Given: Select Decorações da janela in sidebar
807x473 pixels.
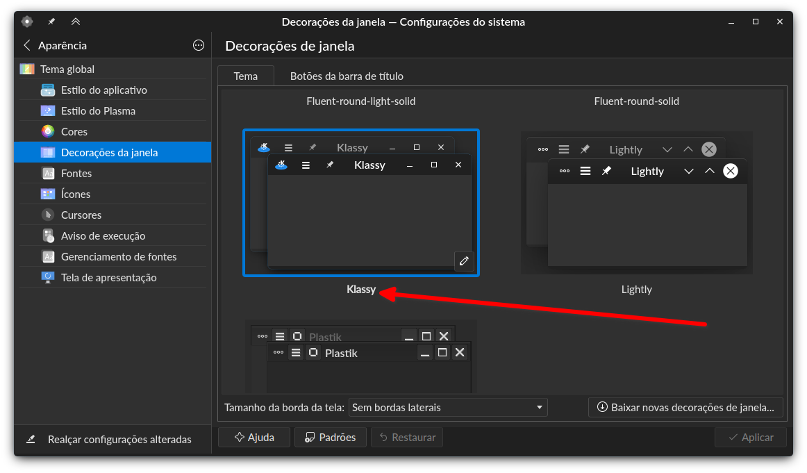Looking at the screenshot, I should 113,152.
